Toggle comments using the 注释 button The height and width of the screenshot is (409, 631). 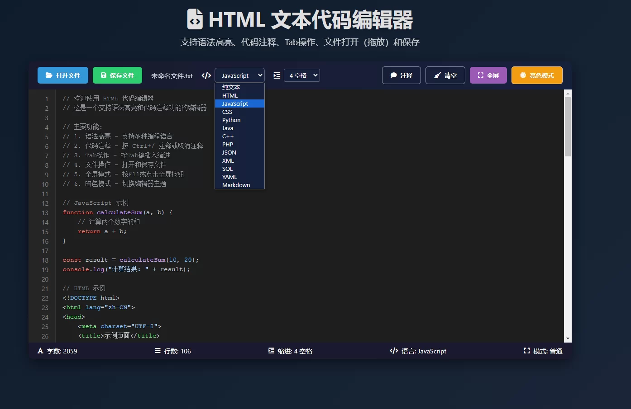point(401,75)
